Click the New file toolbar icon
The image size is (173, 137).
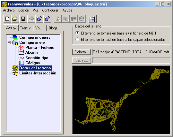coord(7,19)
